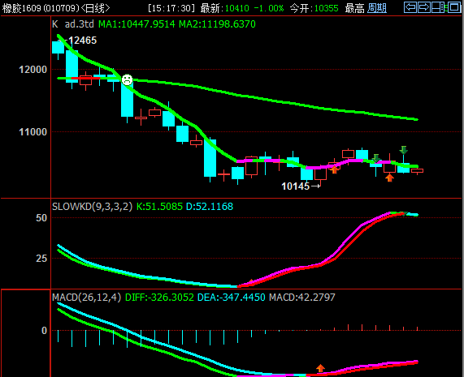Click the green down arrow near magenta line
Image resolution: width=464 pixels, height=377 pixels.
(x=375, y=159)
